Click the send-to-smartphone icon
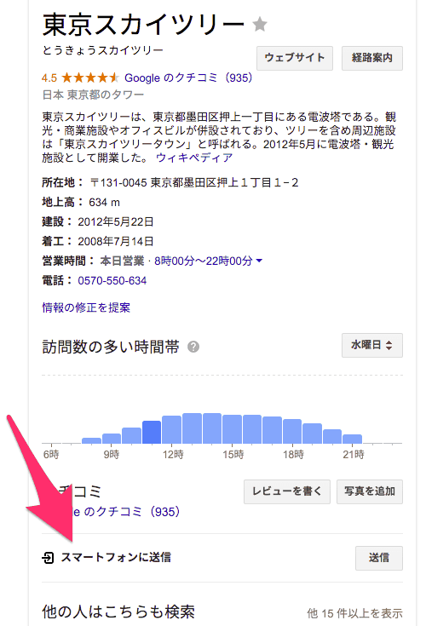 point(48,557)
